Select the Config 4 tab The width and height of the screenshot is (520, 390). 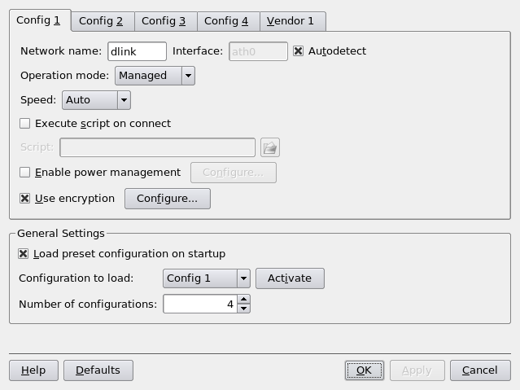pyautogui.click(x=226, y=21)
